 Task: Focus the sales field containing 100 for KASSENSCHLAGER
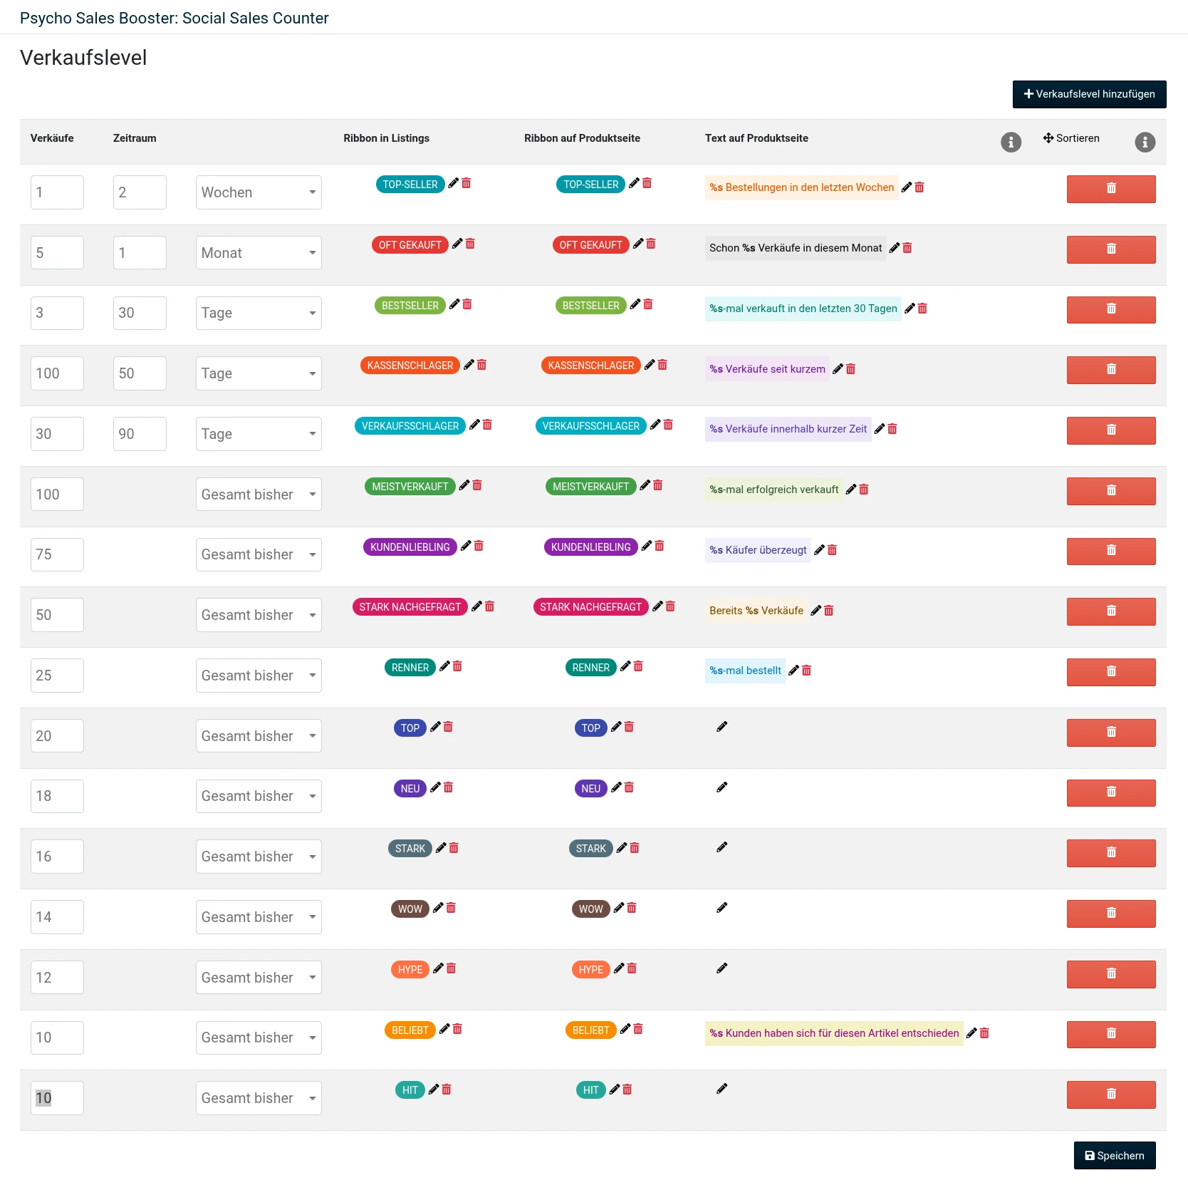(57, 373)
